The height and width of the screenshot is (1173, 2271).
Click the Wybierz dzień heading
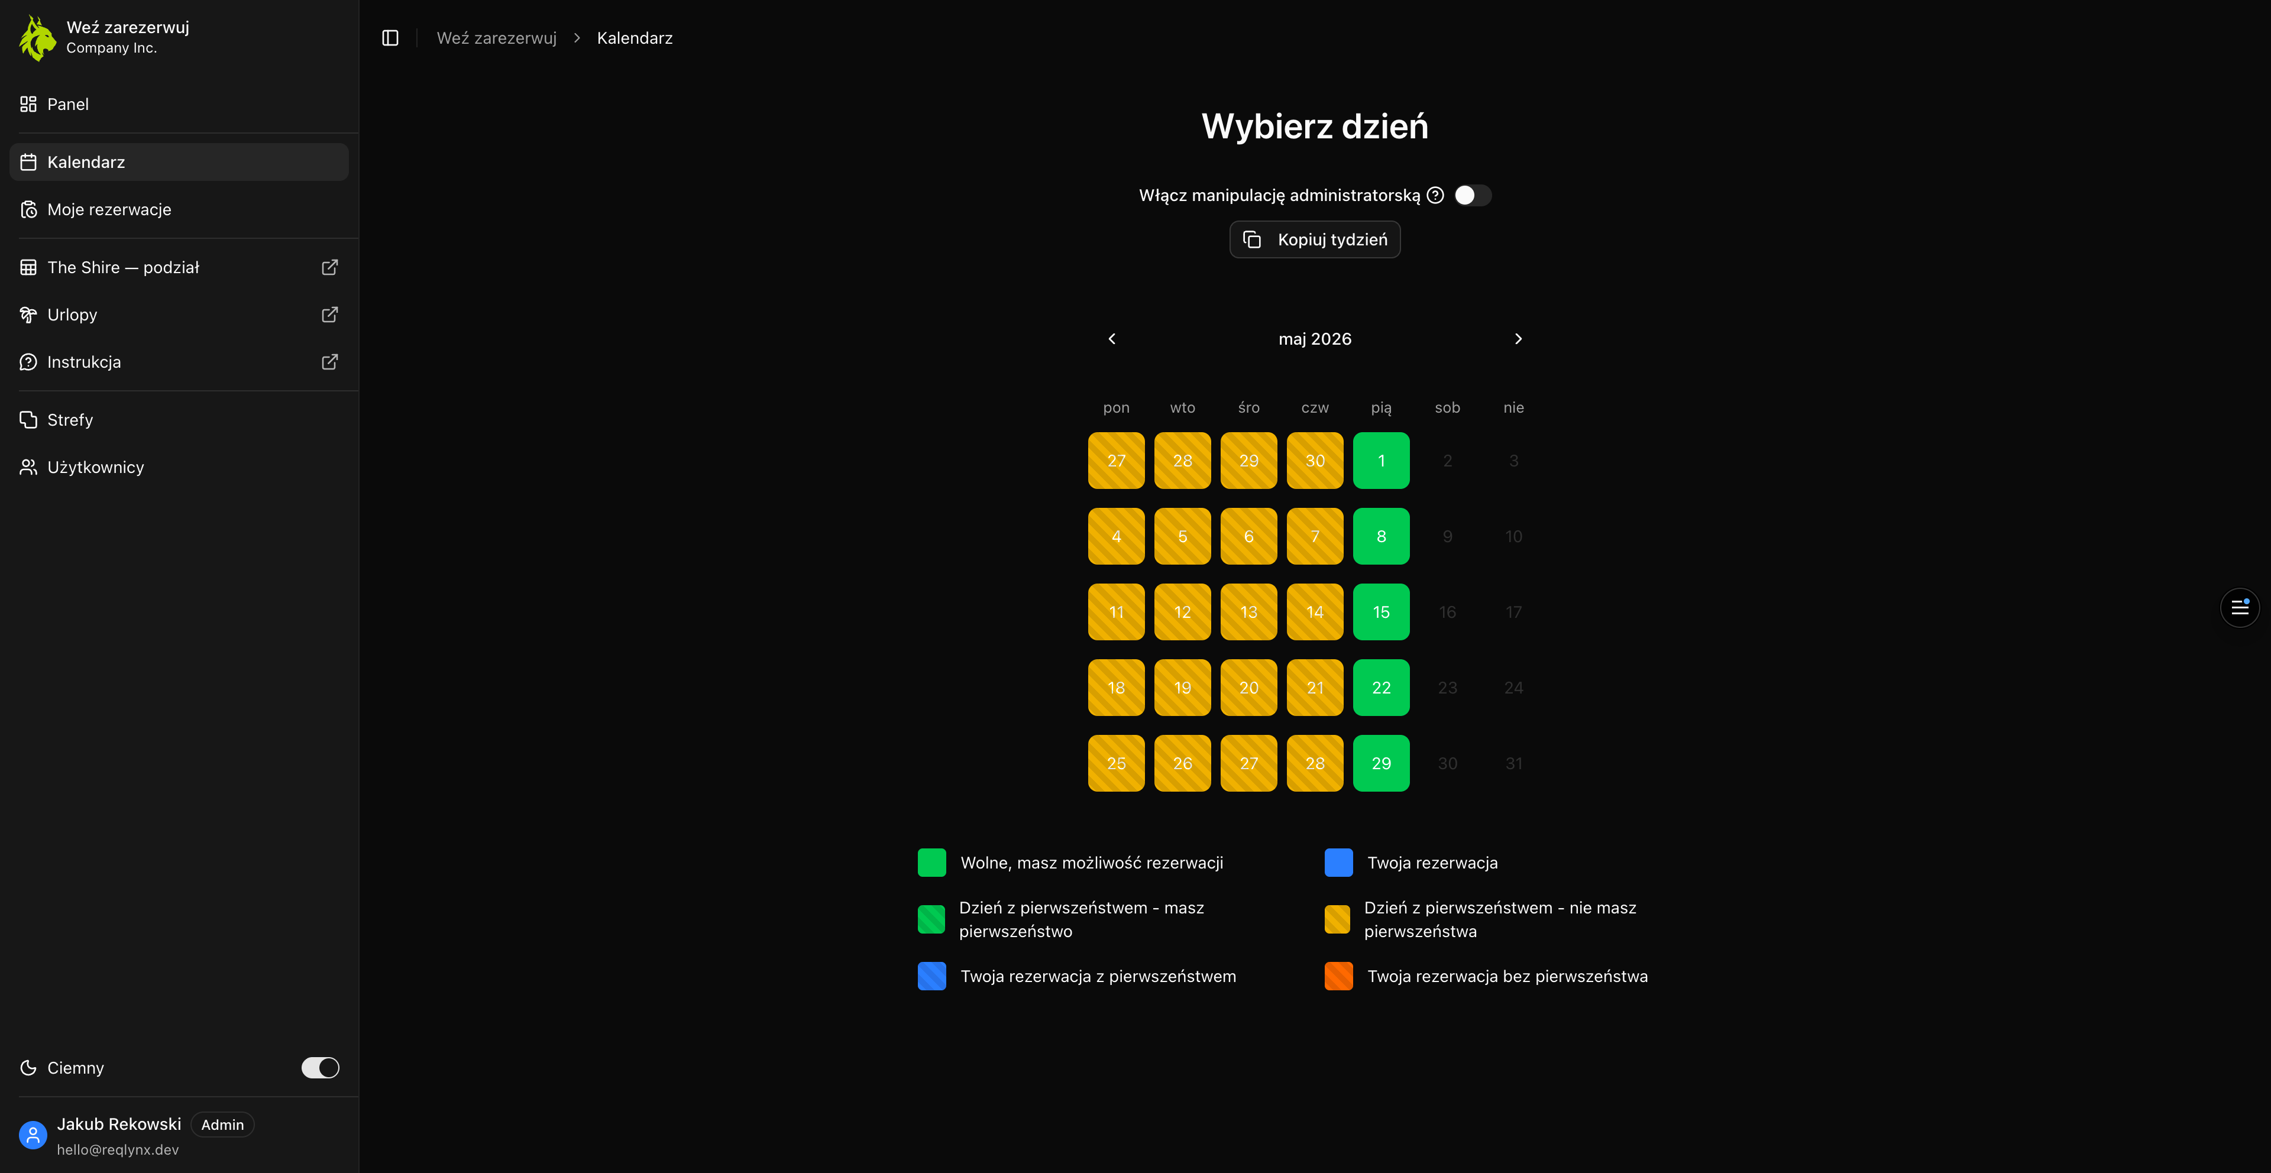click(1315, 126)
